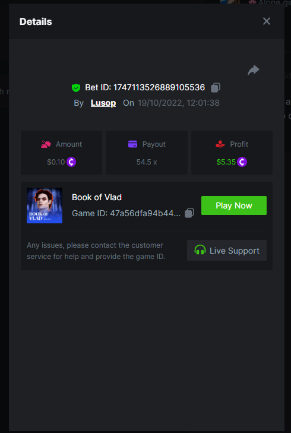
Task: Click the bet date 19/10/2022 timestamp
Action: point(179,103)
